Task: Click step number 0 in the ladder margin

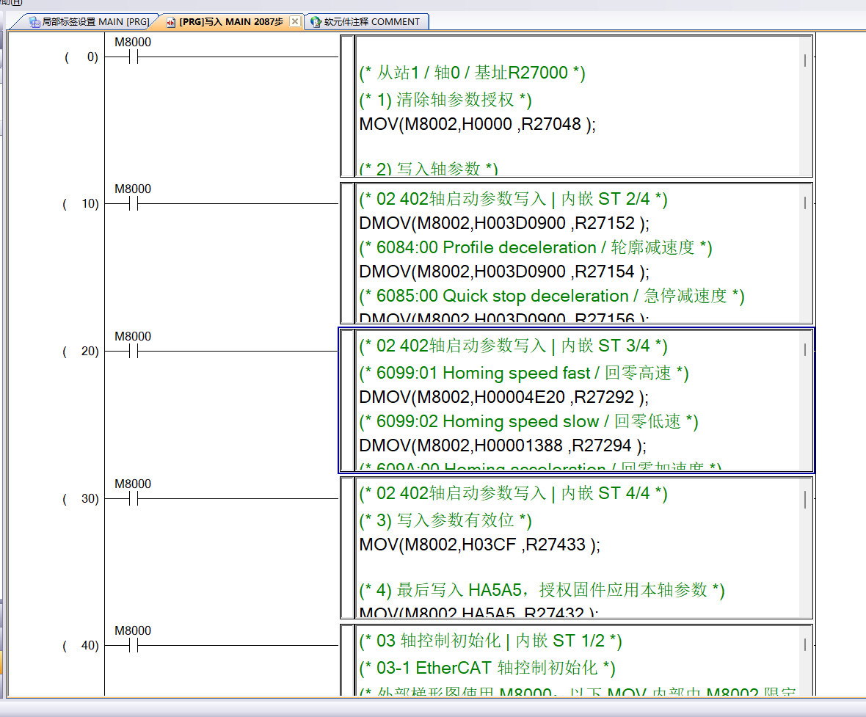Action: 81,57
